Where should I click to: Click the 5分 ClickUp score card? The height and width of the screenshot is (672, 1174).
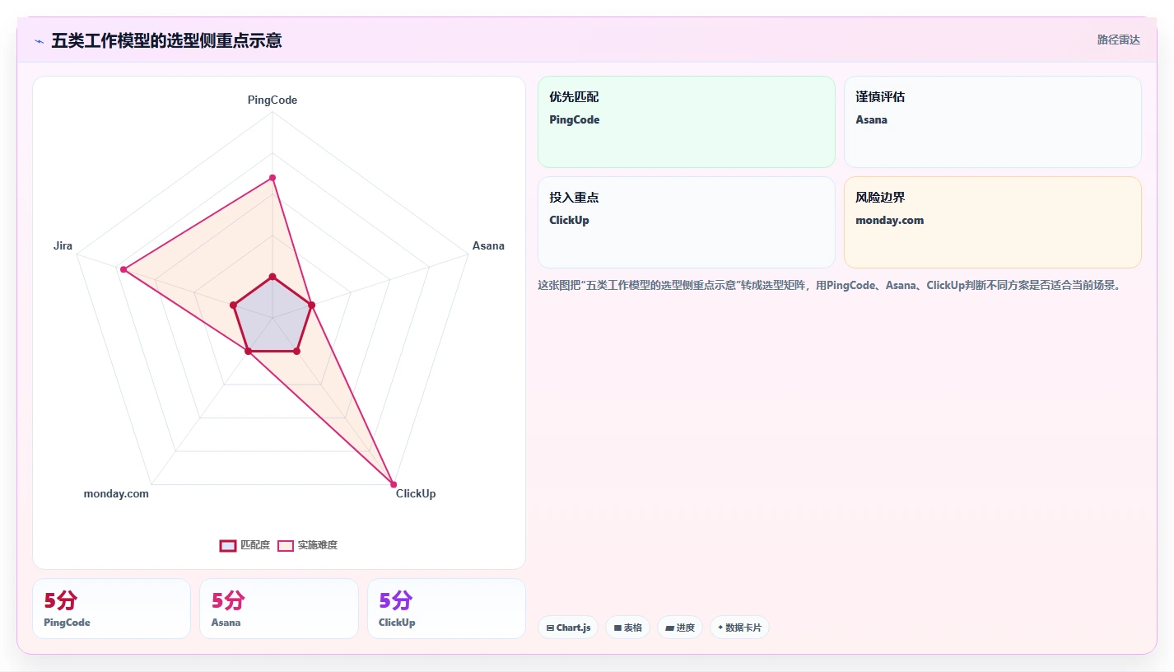[446, 609]
